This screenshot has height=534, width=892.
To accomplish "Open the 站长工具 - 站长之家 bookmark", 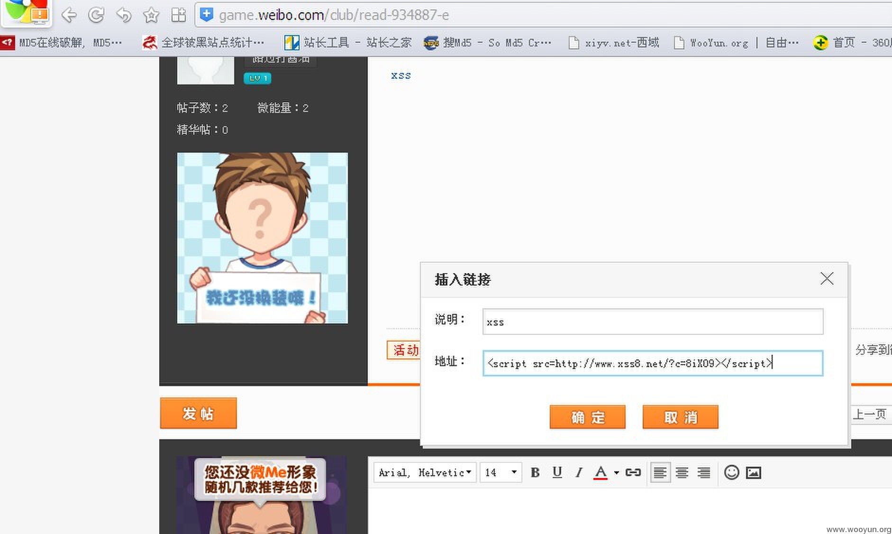I will click(347, 43).
